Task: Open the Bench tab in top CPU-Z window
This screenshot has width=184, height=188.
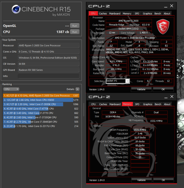Action: tap(158, 14)
